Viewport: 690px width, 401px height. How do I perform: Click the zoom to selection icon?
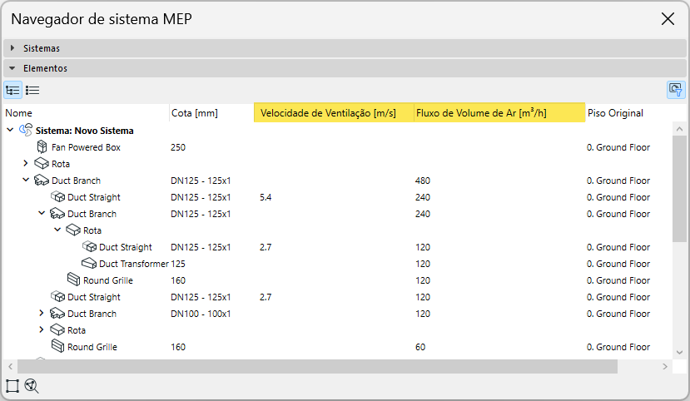[32, 385]
